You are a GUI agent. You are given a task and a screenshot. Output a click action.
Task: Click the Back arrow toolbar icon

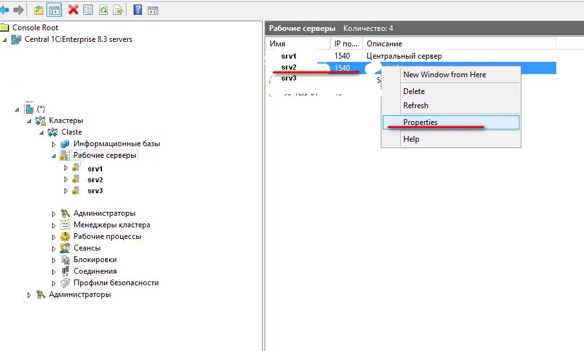click(5, 10)
